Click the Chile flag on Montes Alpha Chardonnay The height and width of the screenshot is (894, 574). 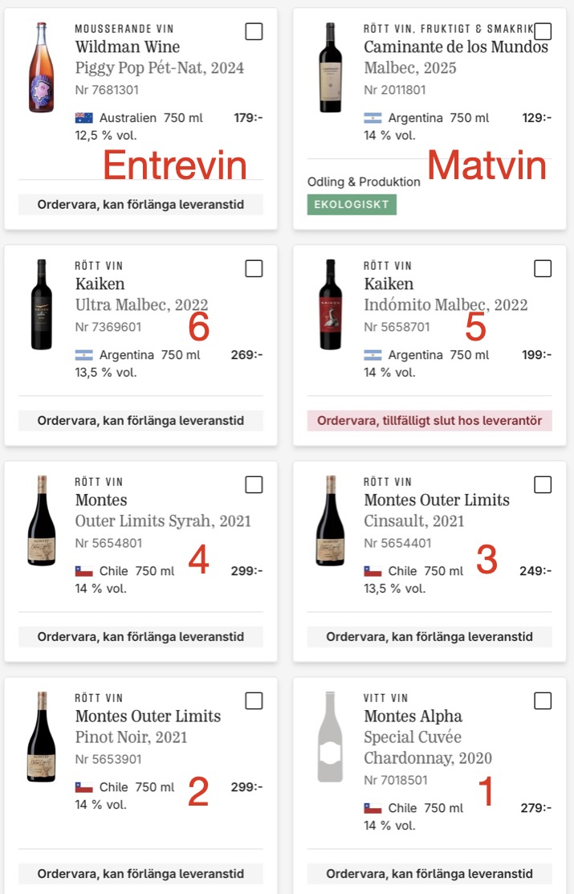[372, 808]
